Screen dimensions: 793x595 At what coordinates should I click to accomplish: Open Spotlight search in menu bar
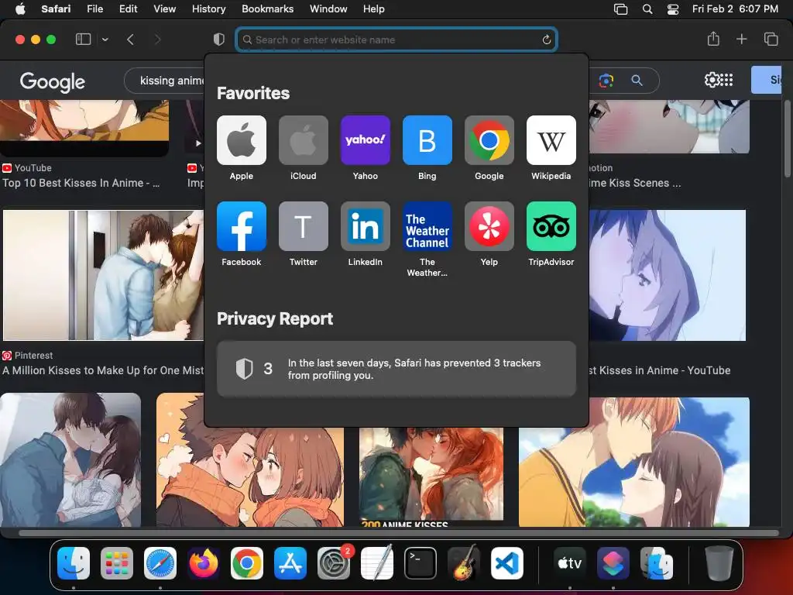[647, 9]
